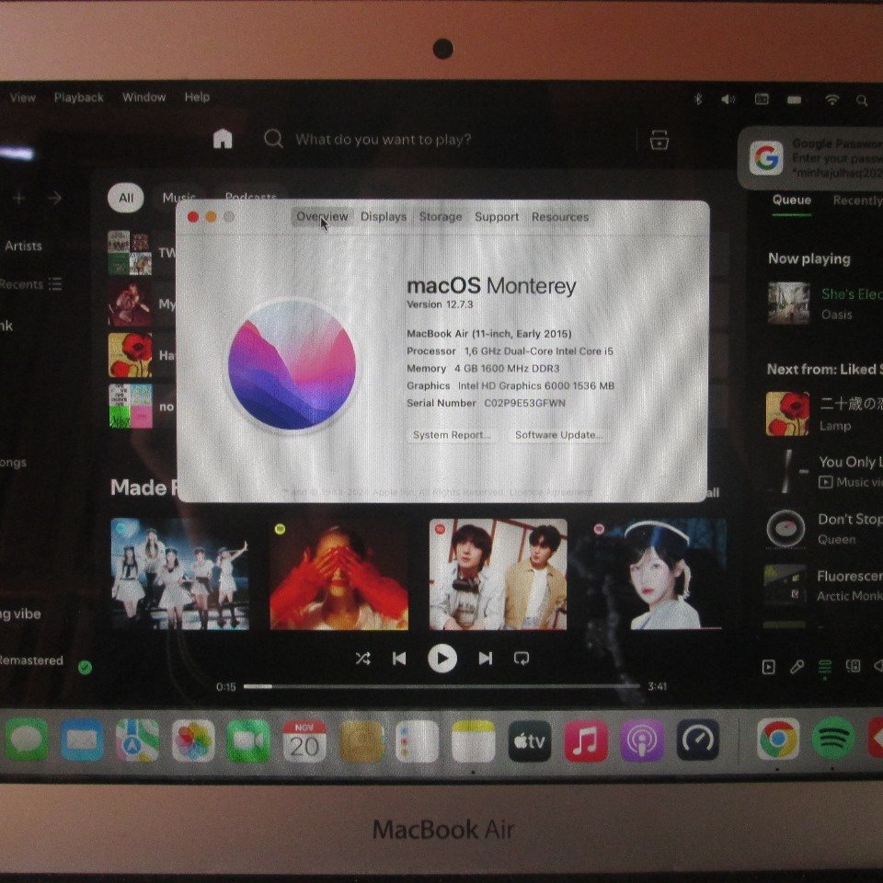Show lyrics with microphone icon
This screenshot has width=883, height=883.
pyautogui.click(x=797, y=668)
